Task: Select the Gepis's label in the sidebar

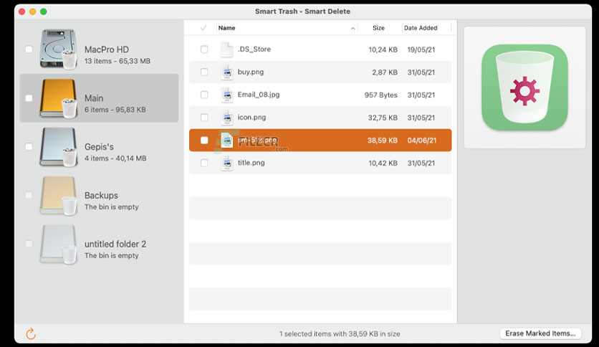Action: click(x=99, y=147)
